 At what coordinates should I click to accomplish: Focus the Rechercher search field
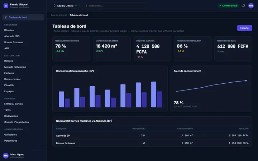pyautogui.click(x=115, y=6)
